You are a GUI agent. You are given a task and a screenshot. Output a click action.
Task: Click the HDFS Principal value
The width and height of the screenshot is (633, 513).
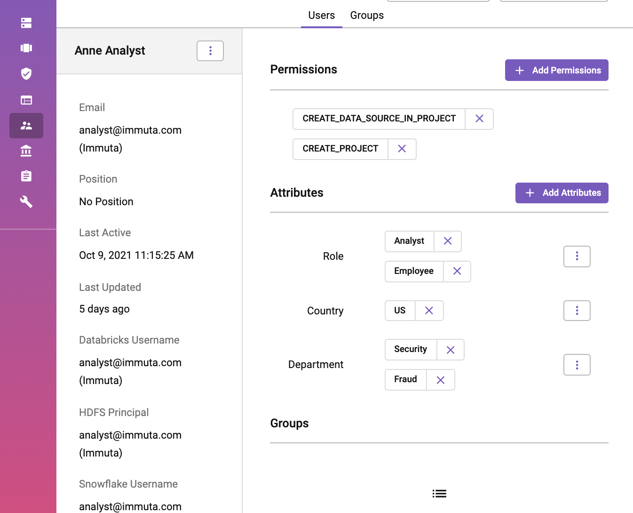[x=130, y=444]
